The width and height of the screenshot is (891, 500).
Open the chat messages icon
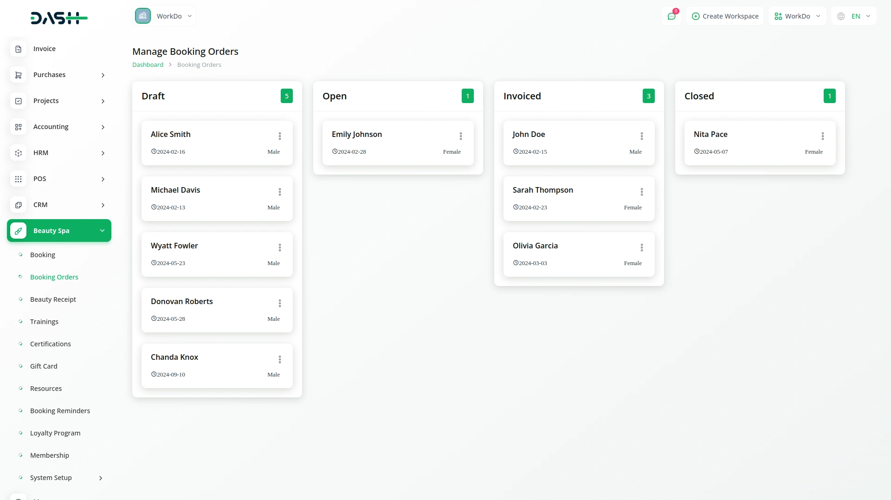671,16
